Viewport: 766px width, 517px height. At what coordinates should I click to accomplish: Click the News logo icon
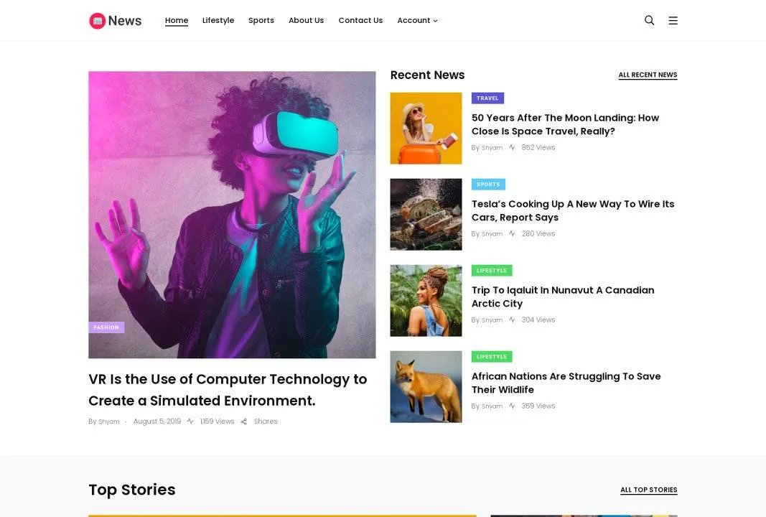(x=97, y=21)
